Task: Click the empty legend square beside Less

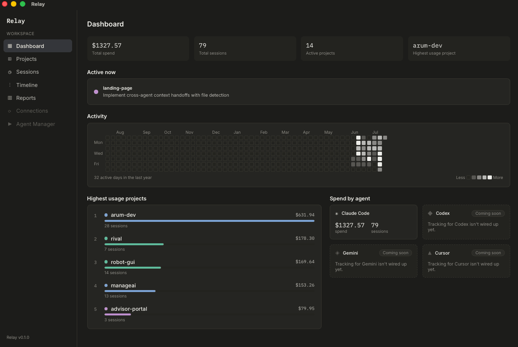Action: pos(468,177)
